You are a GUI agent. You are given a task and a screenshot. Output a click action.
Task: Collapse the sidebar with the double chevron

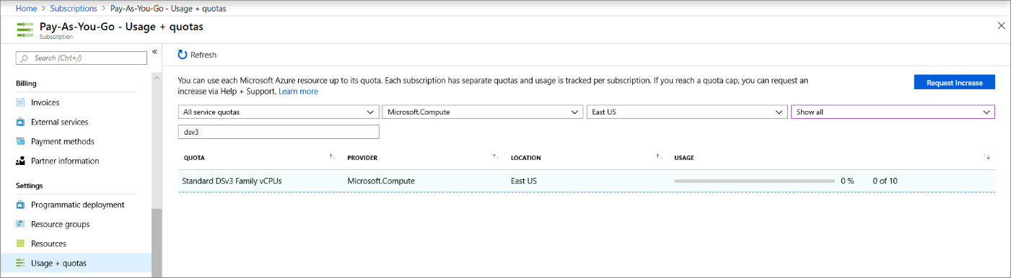pyautogui.click(x=154, y=52)
